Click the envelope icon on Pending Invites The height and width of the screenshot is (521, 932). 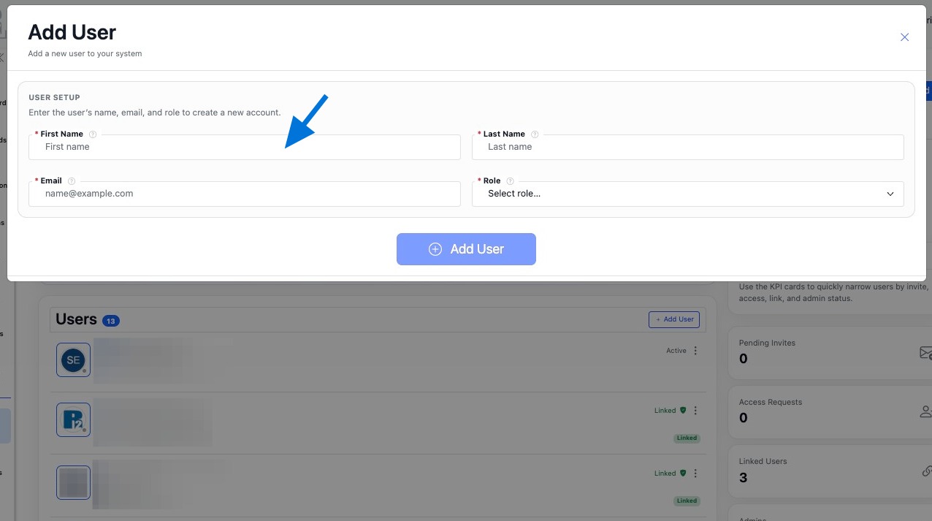tap(925, 353)
